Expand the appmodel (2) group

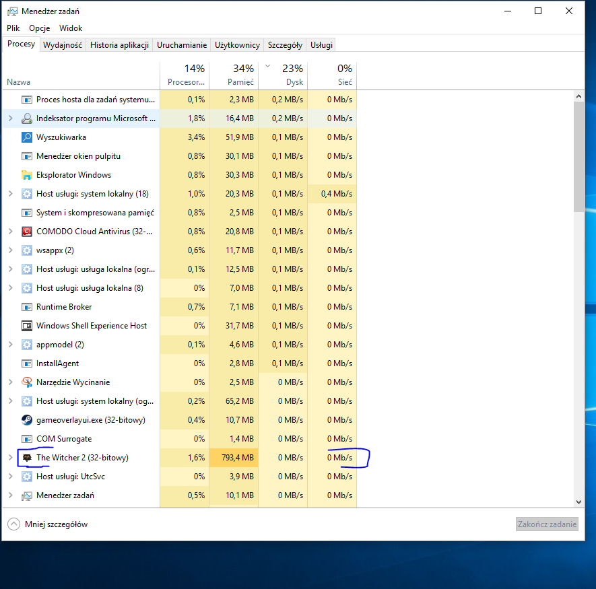(x=11, y=345)
